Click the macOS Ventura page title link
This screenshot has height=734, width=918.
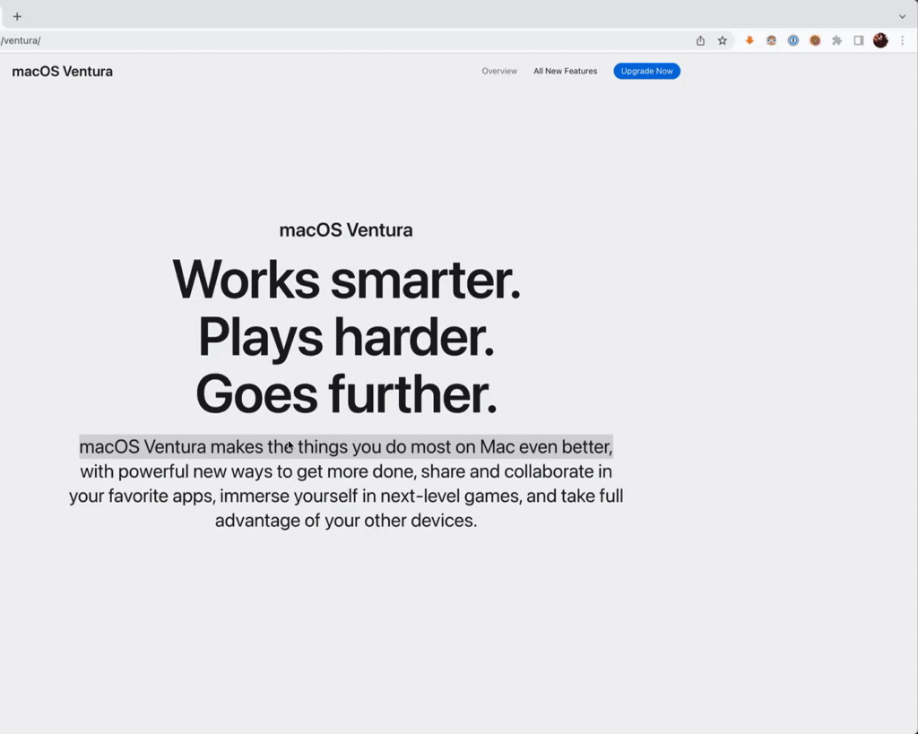point(62,71)
